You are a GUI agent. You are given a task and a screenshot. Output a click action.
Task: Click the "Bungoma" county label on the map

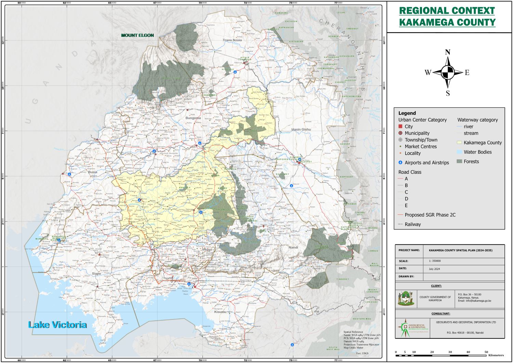click(x=193, y=118)
